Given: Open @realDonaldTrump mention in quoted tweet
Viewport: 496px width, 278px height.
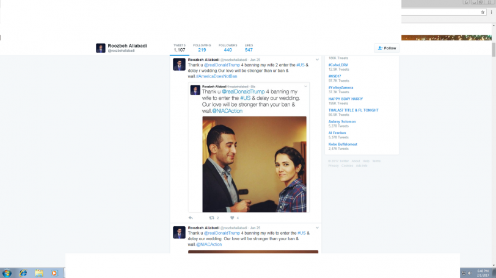Looking at the screenshot, I should (x=243, y=91).
